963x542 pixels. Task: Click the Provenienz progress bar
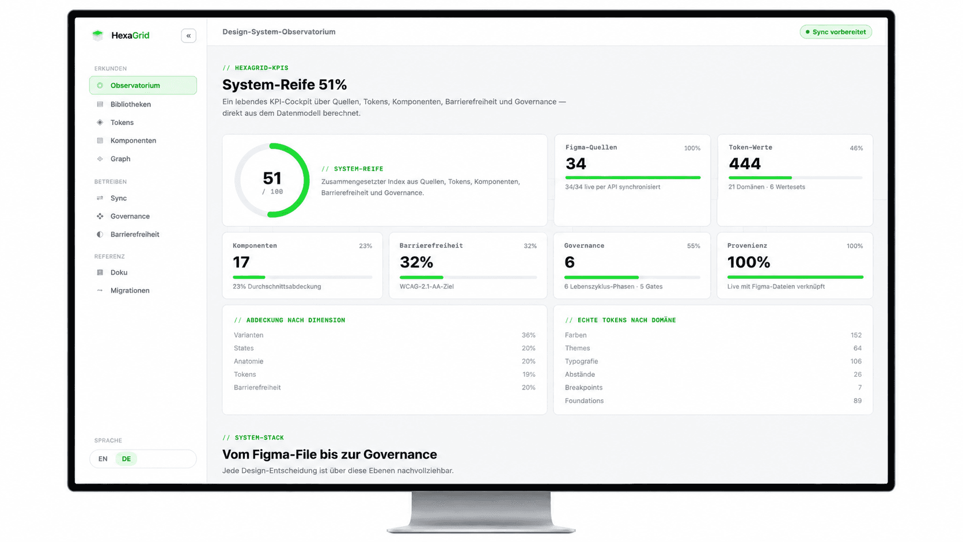795,277
